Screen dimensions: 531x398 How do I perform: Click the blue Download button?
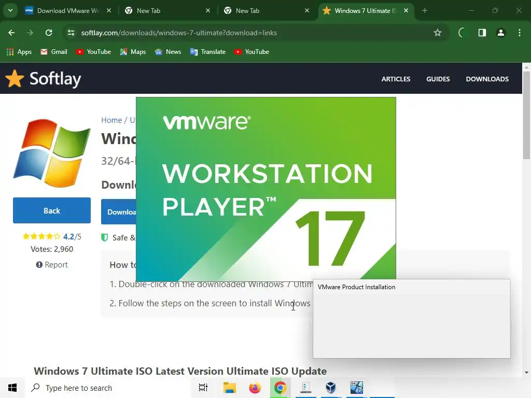119,212
